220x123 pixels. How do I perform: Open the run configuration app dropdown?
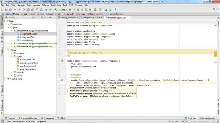click(63, 10)
